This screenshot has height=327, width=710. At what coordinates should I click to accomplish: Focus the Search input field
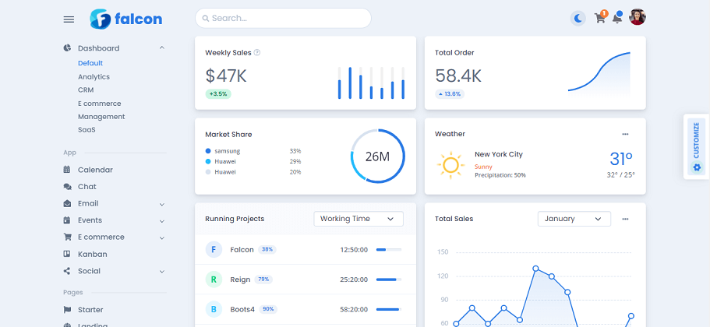[x=283, y=18]
